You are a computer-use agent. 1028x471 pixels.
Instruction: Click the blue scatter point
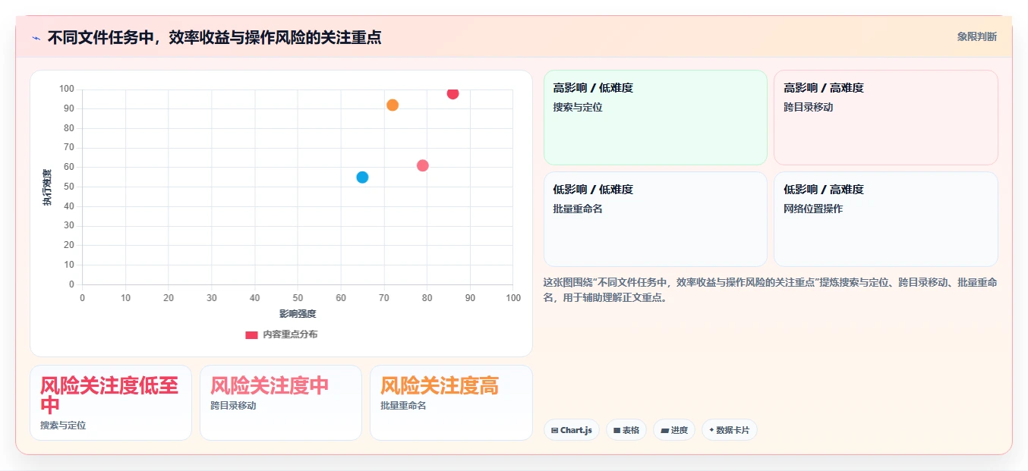coord(362,177)
